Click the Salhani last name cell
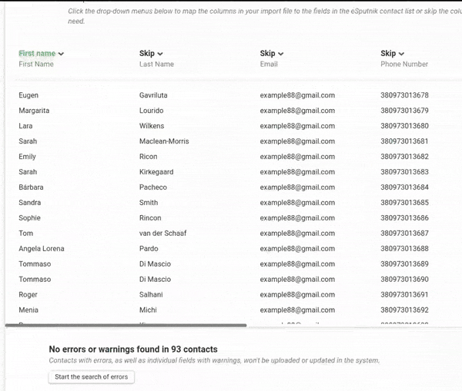Screen dimensions: 462x391 click(x=152, y=295)
